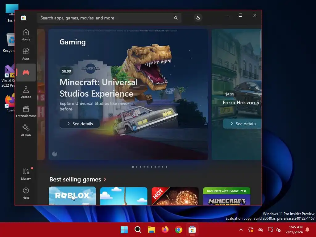Click the $8.99 price tag
This screenshot has width=316, height=237.
click(x=67, y=71)
